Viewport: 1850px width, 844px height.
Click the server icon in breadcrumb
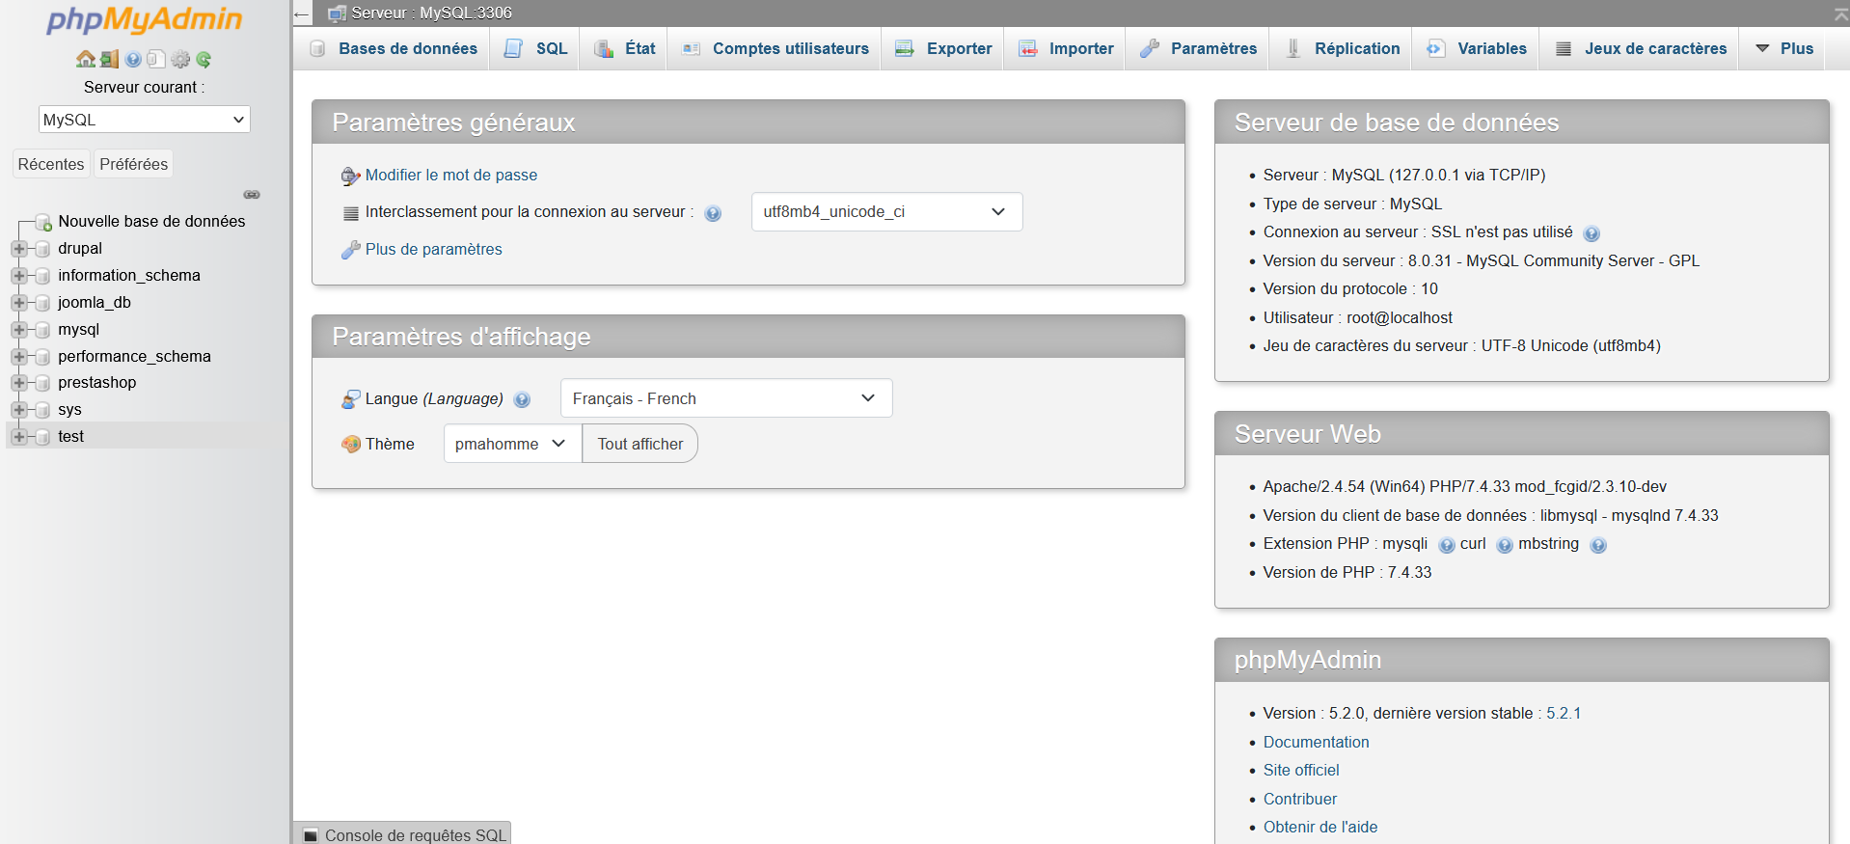point(337,14)
